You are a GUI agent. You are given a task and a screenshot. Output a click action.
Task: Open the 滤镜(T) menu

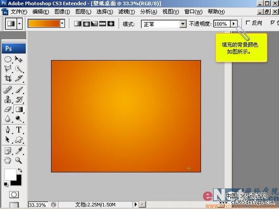(x=127, y=12)
